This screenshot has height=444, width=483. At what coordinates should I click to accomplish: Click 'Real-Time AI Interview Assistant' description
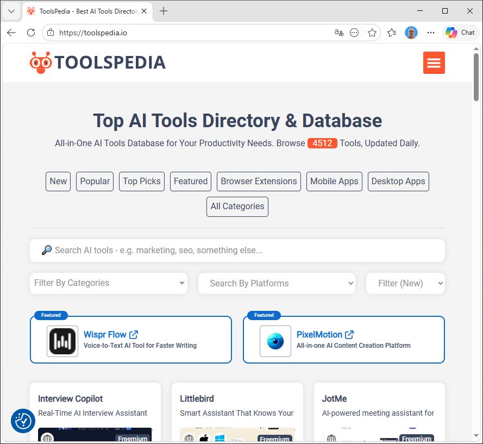coord(92,413)
